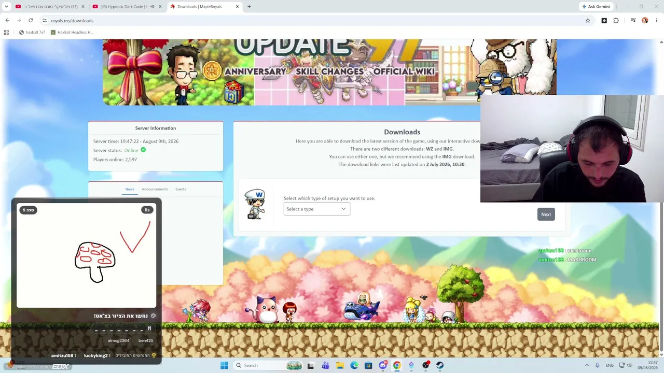Open the apps grid in bookmarks bar
The image size is (664, 373).
pyautogui.click(x=6, y=32)
